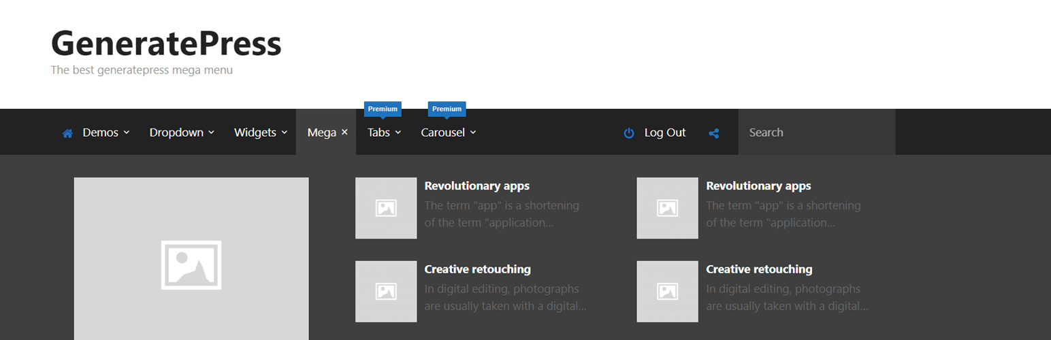This screenshot has width=1051, height=340.
Task: Expand the Widgets menu chevron
Action: [x=284, y=133]
